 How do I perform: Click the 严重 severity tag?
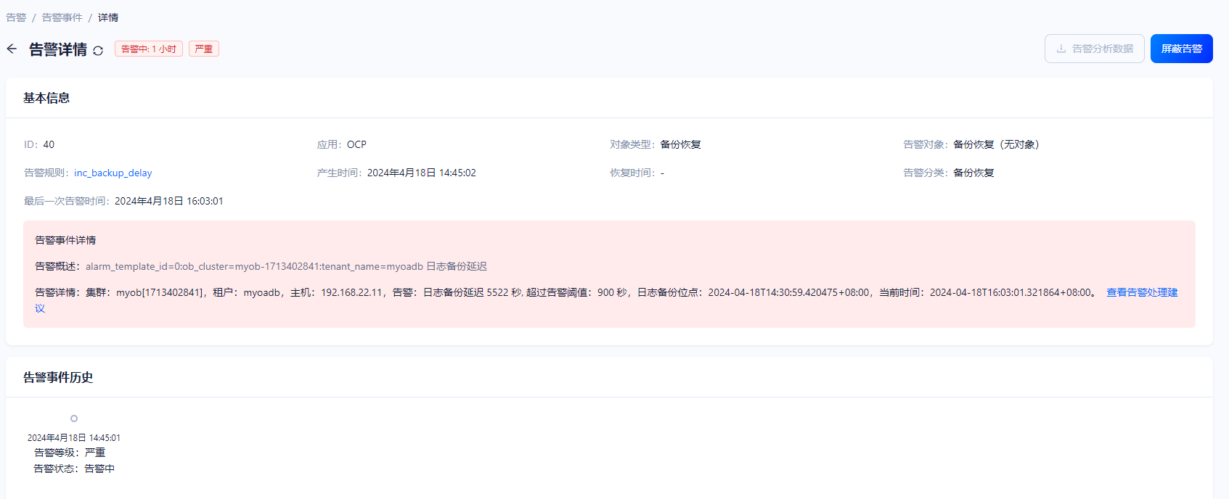coord(204,49)
